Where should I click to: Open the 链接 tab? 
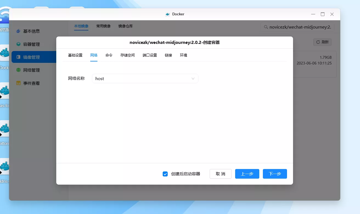click(x=168, y=55)
